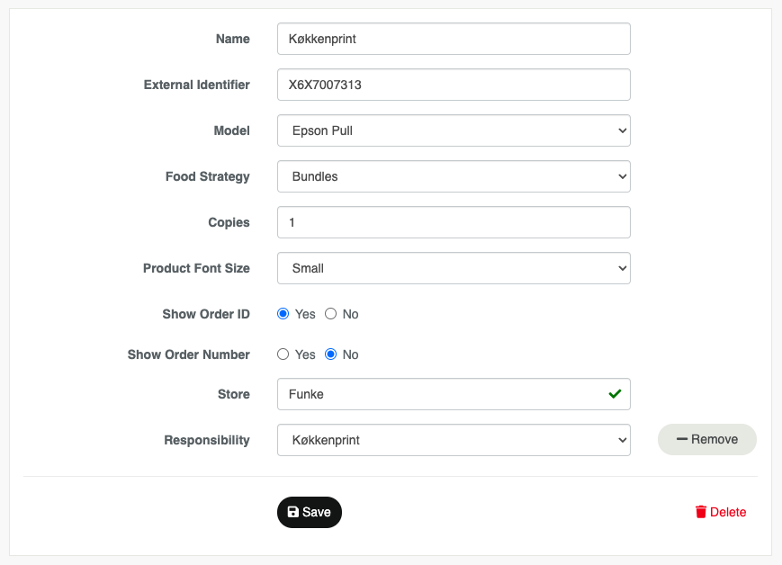
Task: Click the minus icon on Remove button
Action: [x=682, y=439]
